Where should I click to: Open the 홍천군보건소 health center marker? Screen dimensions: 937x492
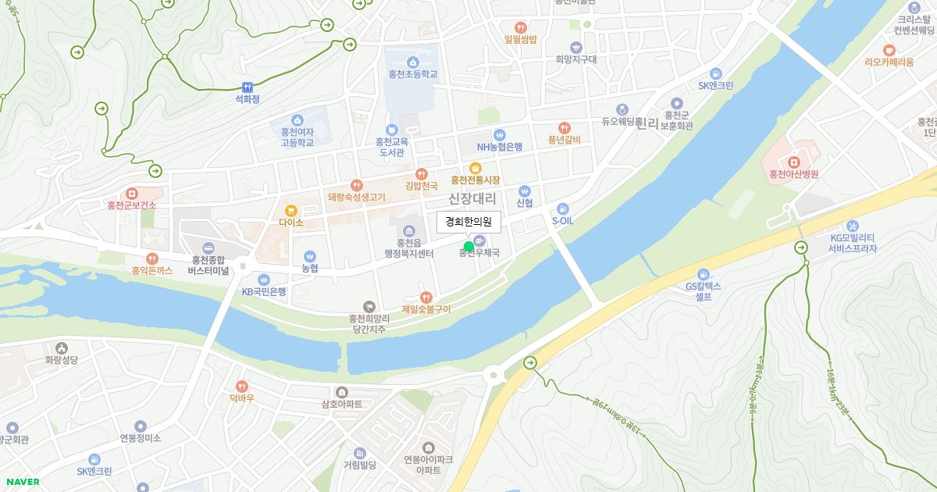[131, 193]
